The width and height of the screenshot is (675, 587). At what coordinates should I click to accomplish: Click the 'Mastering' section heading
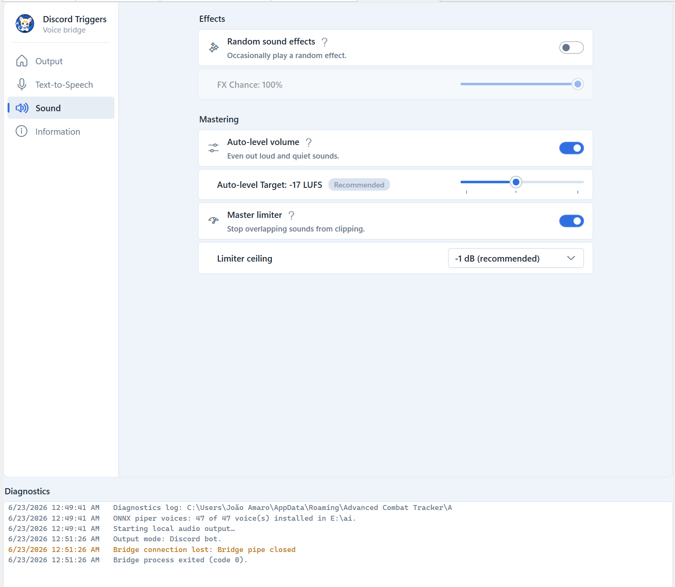pos(219,119)
